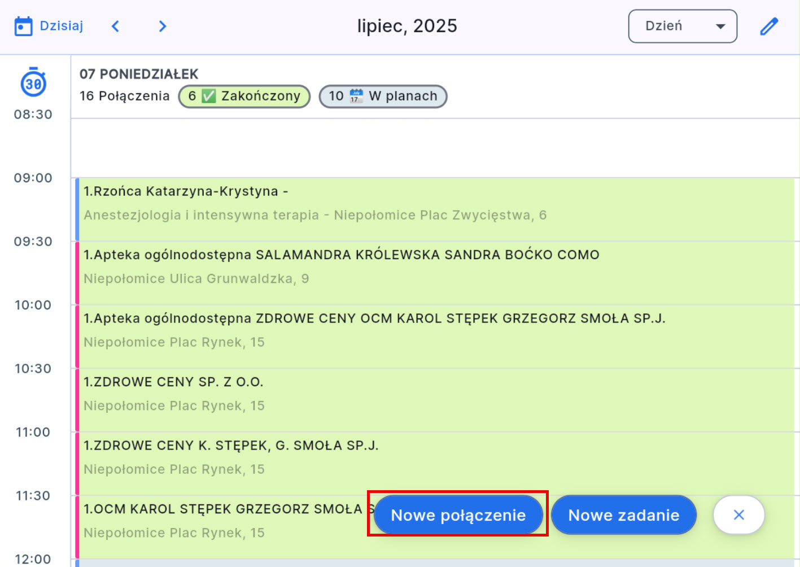Select the 07 PONIEDZIAŁEK day header
This screenshot has width=800, height=567.
[139, 73]
